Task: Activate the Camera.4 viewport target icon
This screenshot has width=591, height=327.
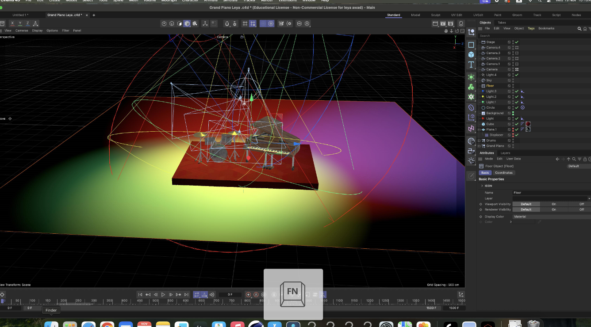Action: click(517, 47)
